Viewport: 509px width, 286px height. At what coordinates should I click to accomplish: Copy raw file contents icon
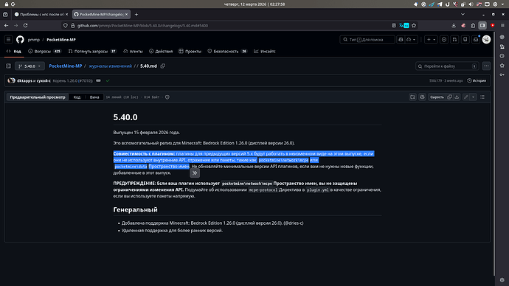[x=449, y=97]
